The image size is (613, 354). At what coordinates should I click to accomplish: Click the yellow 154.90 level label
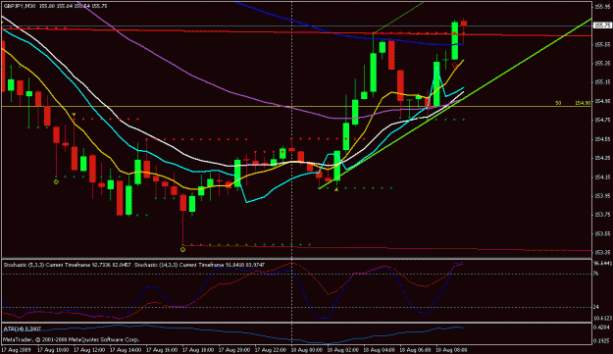(583, 103)
